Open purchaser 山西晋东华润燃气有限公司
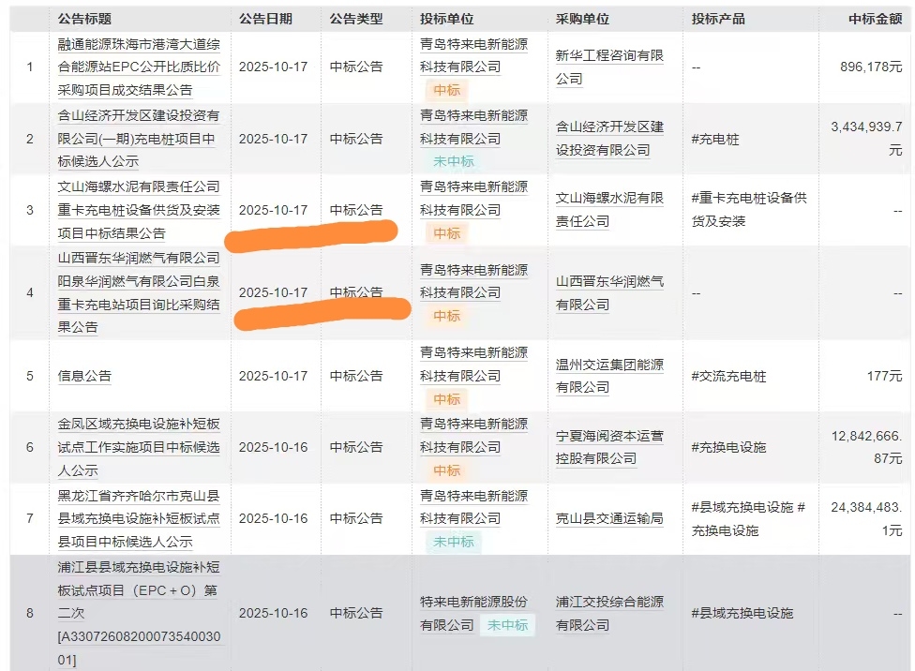Screen dimensions: 915x671 coord(609,293)
